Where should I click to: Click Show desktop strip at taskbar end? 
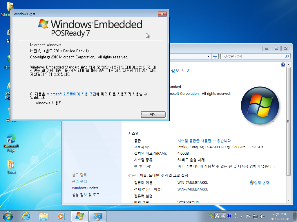pos(295,216)
